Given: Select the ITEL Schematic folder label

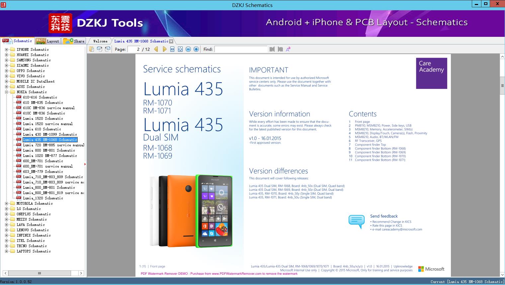Looking at the screenshot, I should (x=31, y=241).
